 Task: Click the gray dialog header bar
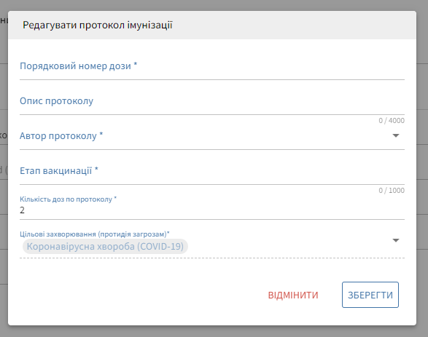[x=212, y=25]
